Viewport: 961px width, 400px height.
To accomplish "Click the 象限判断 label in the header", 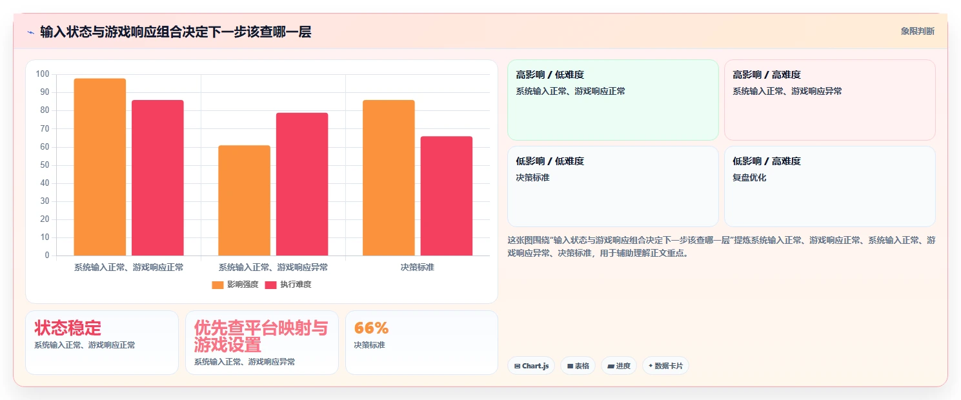I will click(x=917, y=31).
